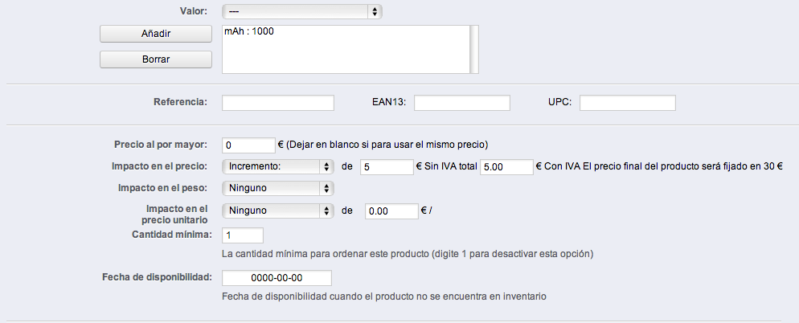This screenshot has width=799, height=323.
Task: Click into the EAN13 input box
Action: [462, 102]
